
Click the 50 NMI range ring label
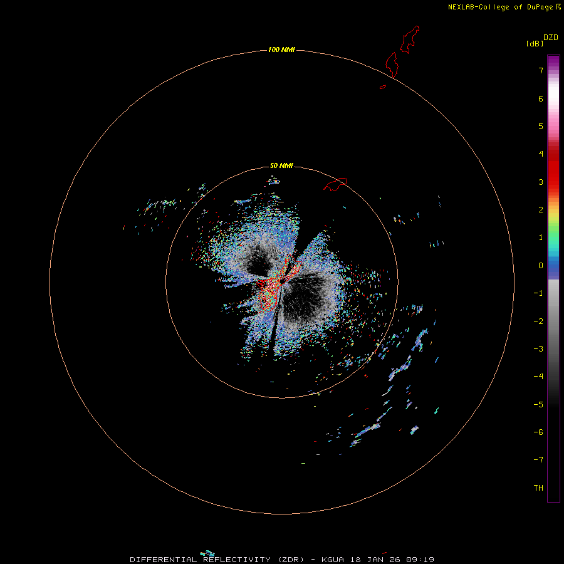pyautogui.click(x=281, y=165)
